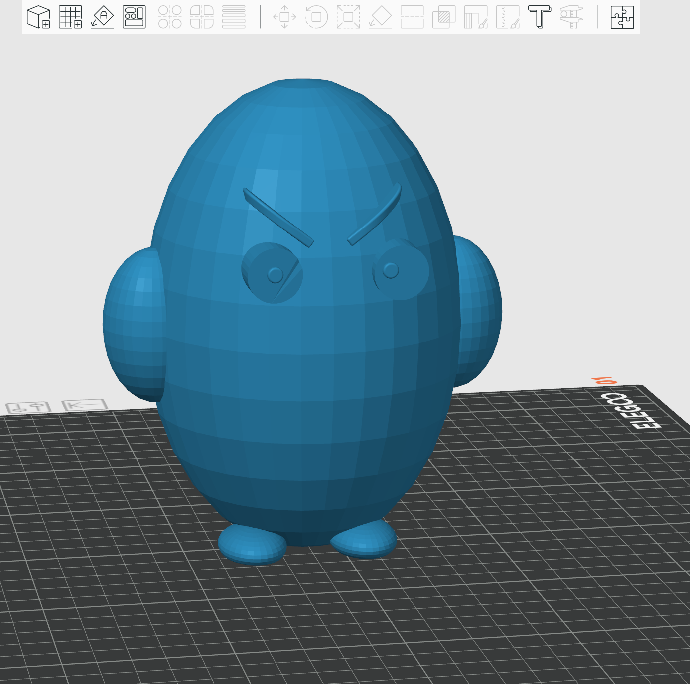Open the Mesh boolean tool
Image resolution: width=690 pixels, height=684 pixels.
pos(444,17)
